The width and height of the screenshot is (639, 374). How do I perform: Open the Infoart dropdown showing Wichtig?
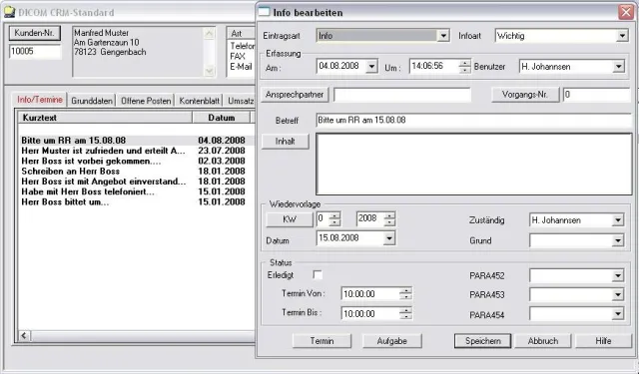coord(622,36)
